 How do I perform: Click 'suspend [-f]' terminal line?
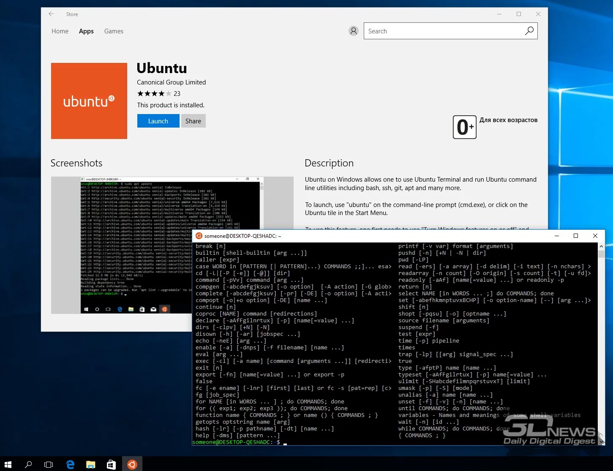click(419, 327)
